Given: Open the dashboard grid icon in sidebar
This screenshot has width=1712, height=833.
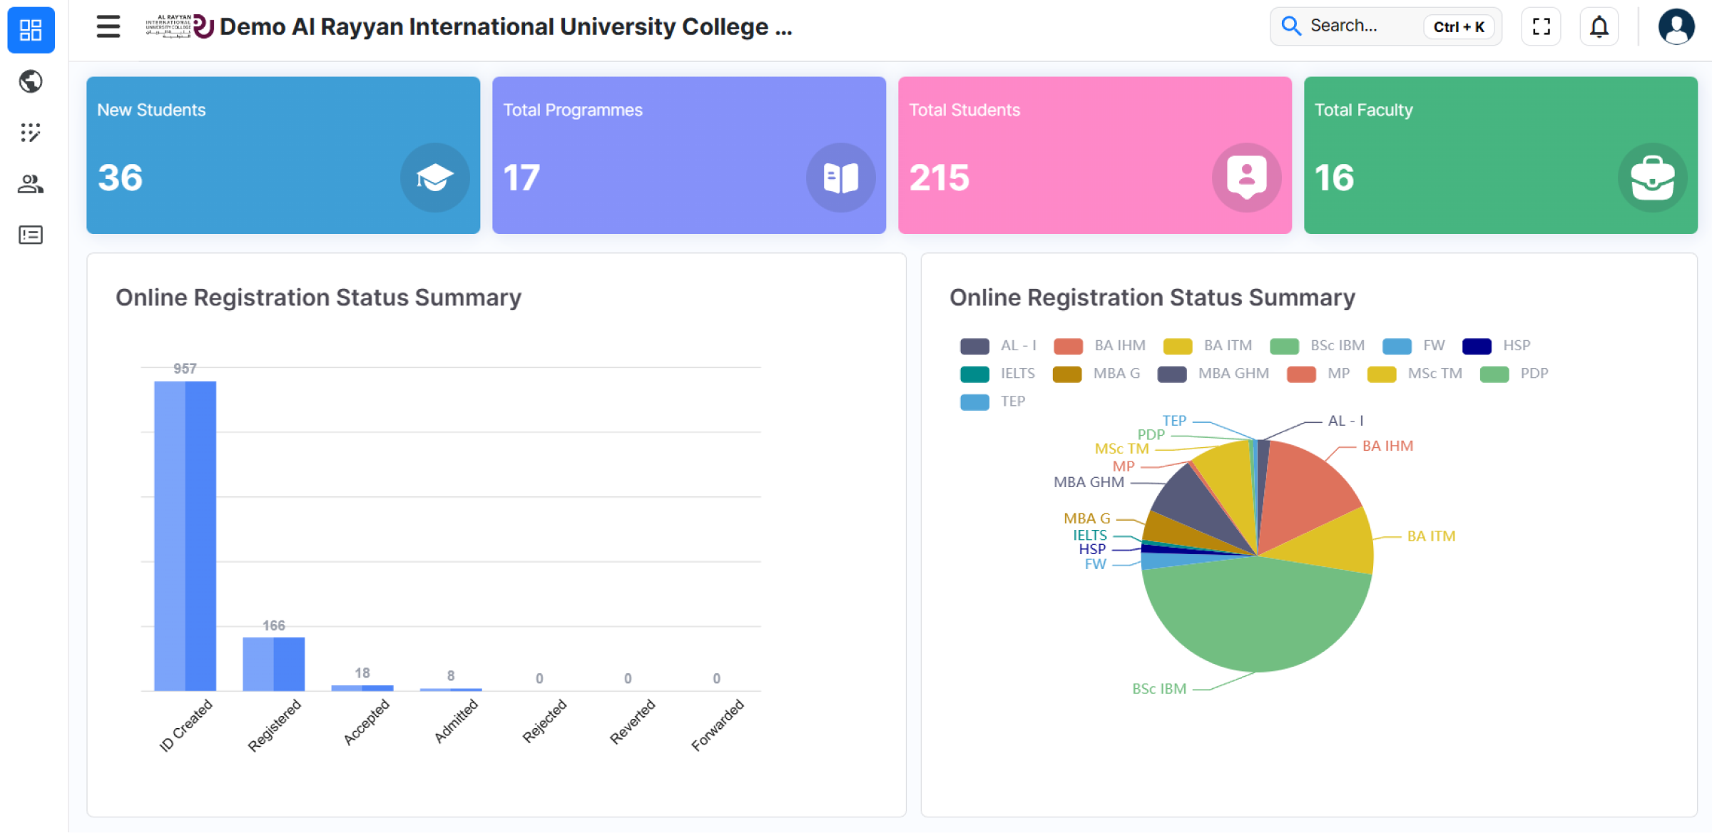Looking at the screenshot, I should 31,30.
